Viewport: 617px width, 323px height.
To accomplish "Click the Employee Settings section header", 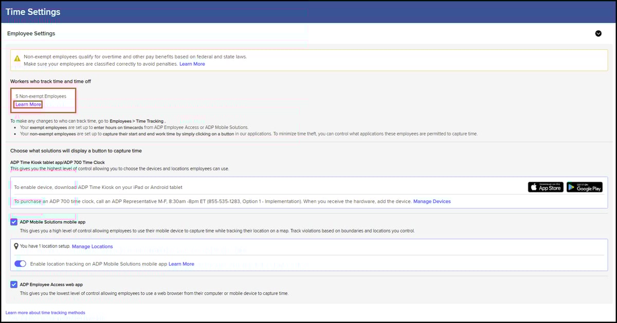I will pos(31,33).
